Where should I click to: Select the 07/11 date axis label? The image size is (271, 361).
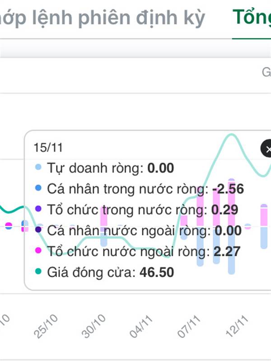(x=189, y=326)
